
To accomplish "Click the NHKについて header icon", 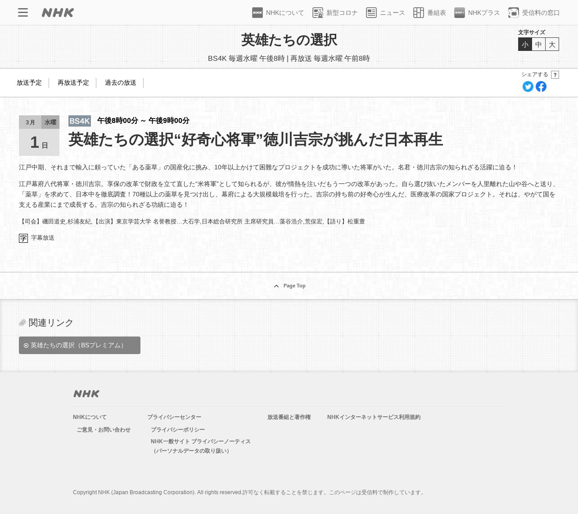I will 257,13.
